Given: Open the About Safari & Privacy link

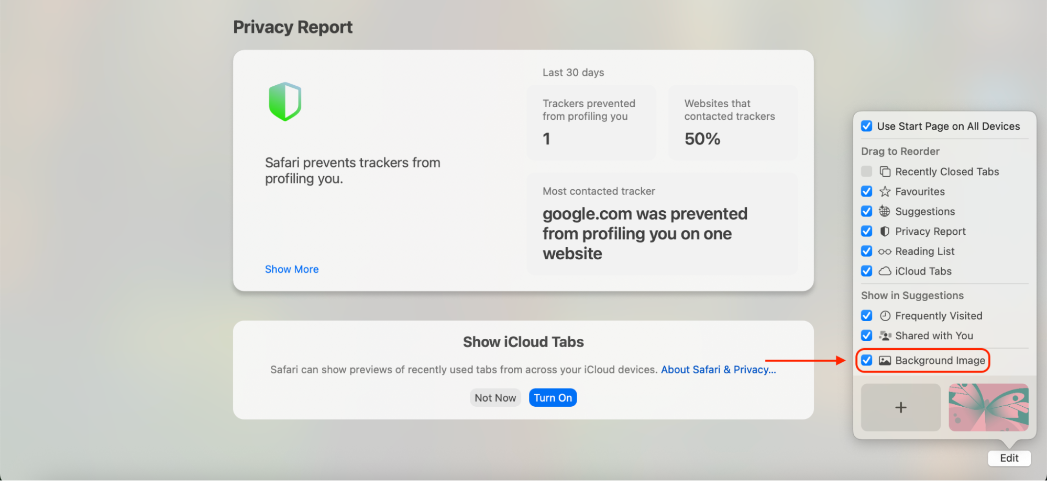Looking at the screenshot, I should point(718,370).
